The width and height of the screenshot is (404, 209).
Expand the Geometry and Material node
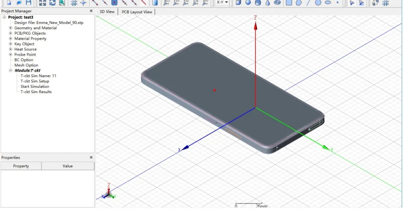10,28
